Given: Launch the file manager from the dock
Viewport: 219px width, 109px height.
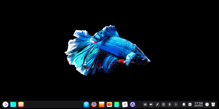Looking at the screenshot, I should tap(86, 104).
